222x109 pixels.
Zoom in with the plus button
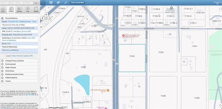[x=46, y=14]
